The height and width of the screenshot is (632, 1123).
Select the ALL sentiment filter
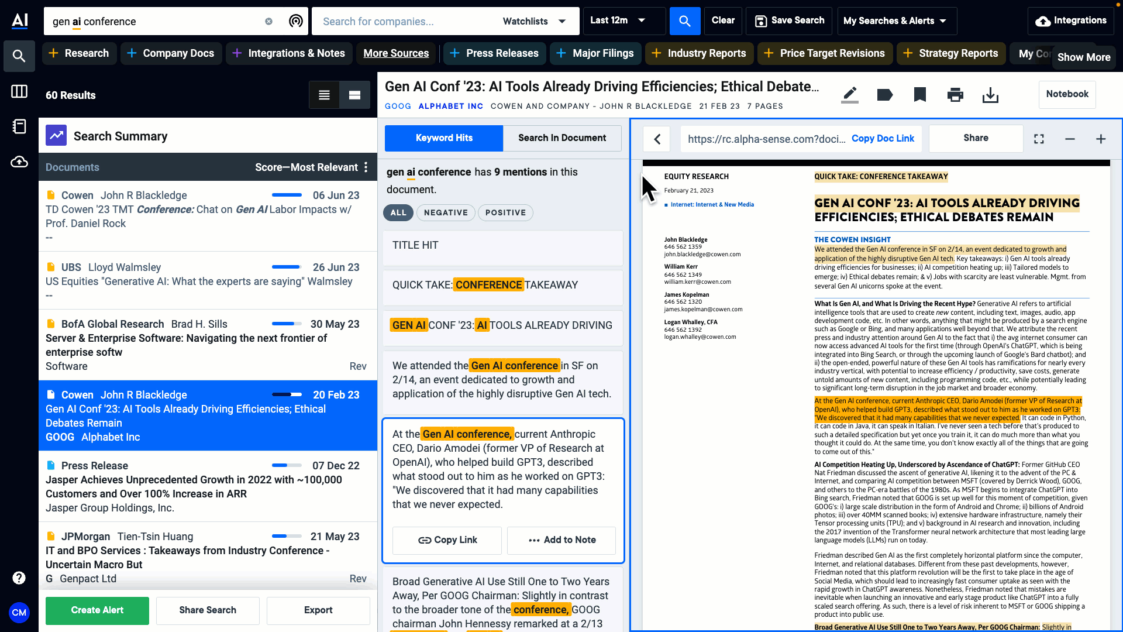click(398, 212)
